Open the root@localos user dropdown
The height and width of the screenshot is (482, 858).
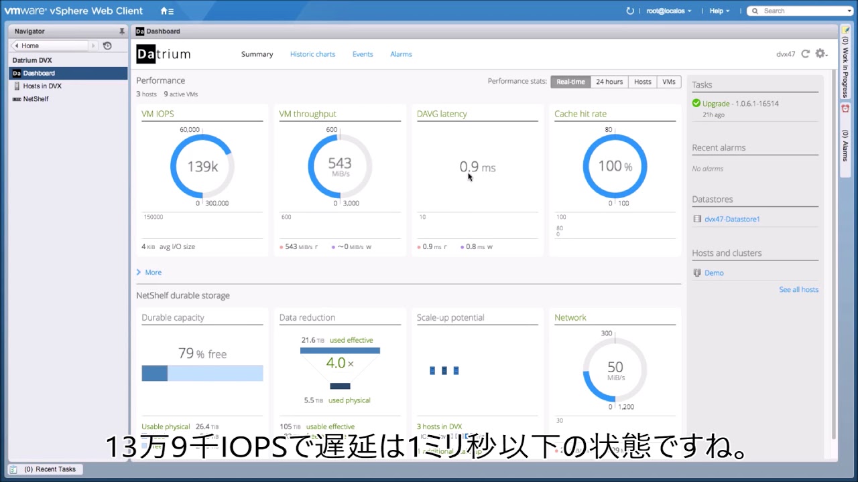(669, 11)
